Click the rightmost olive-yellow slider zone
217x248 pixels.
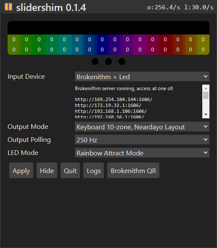pyautogui.click(x=203, y=45)
